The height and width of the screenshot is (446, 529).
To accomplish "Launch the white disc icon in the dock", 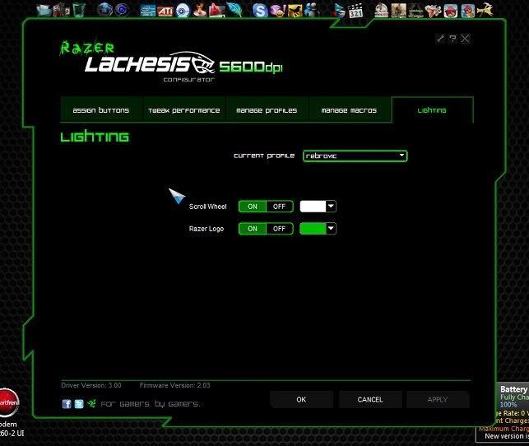I will point(183,11).
